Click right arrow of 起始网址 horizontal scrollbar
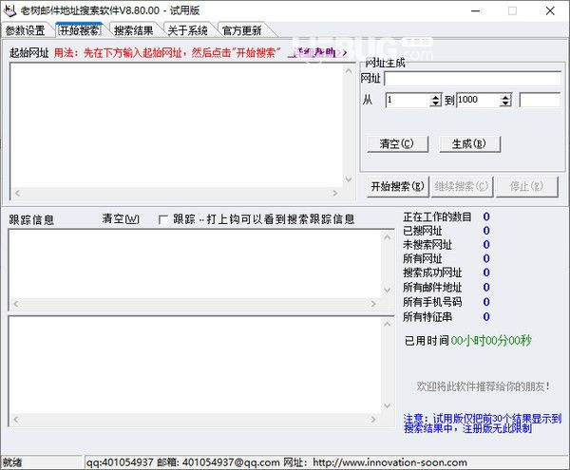Image resolution: width=570 pixels, height=470 pixels. pyautogui.click(x=335, y=194)
